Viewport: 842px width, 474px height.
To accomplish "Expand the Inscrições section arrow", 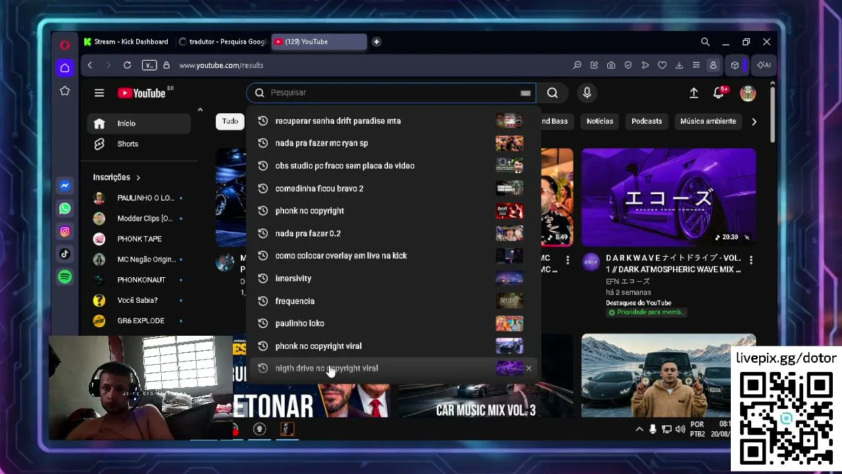I will (x=138, y=178).
